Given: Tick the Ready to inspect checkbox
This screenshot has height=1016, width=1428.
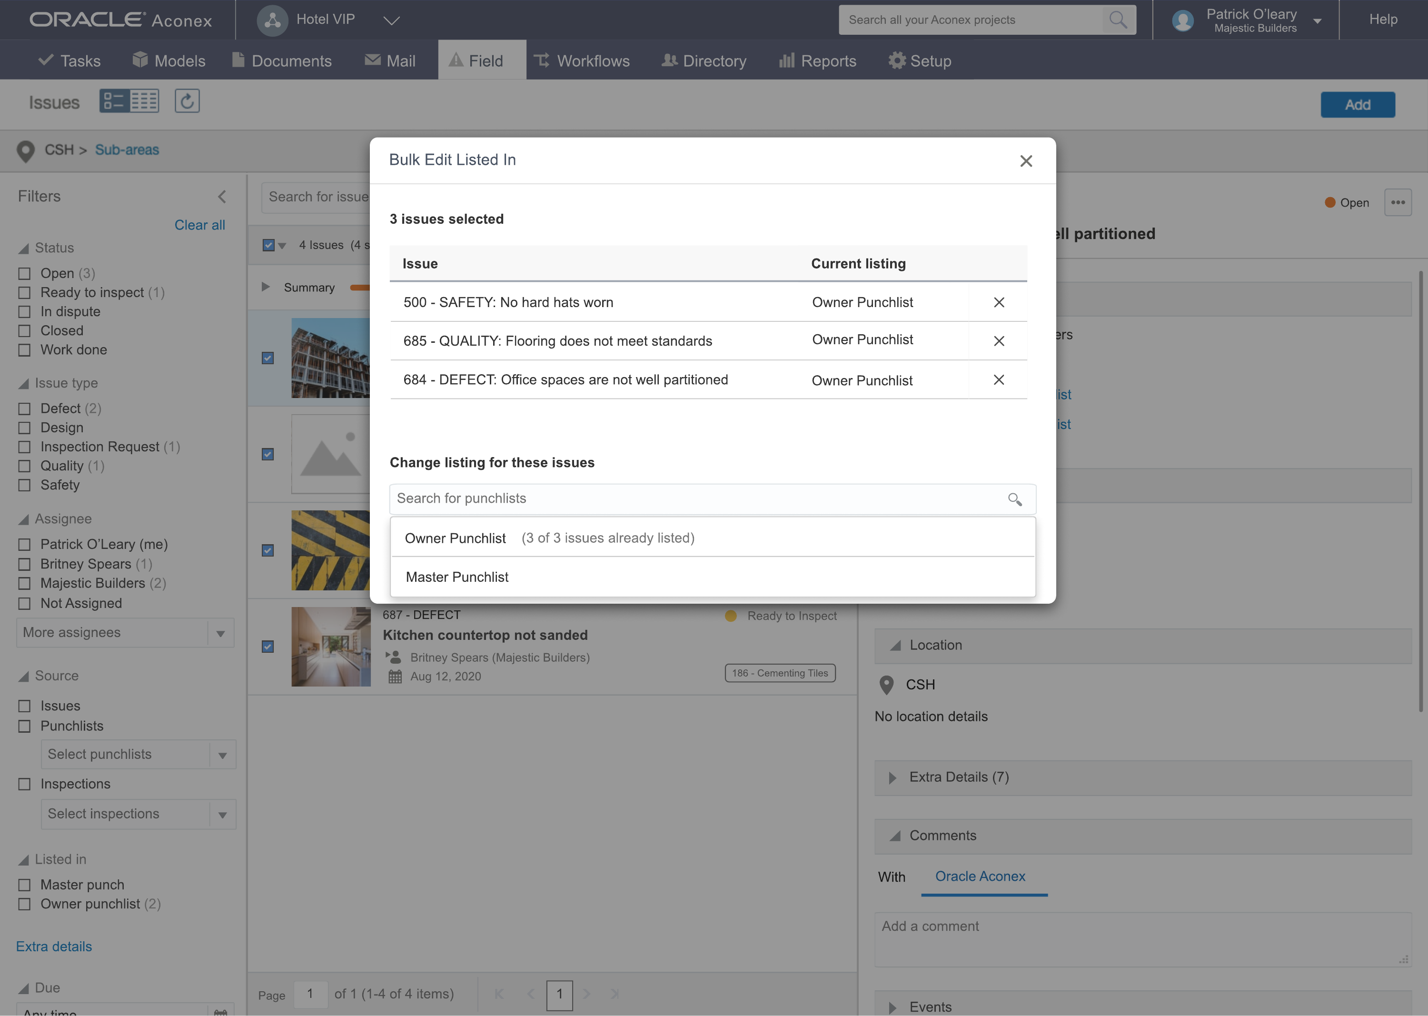Looking at the screenshot, I should (x=24, y=293).
